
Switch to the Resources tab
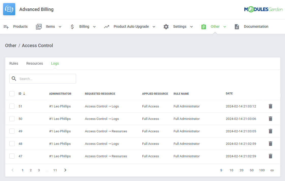pyautogui.click(x=35, y=63)
